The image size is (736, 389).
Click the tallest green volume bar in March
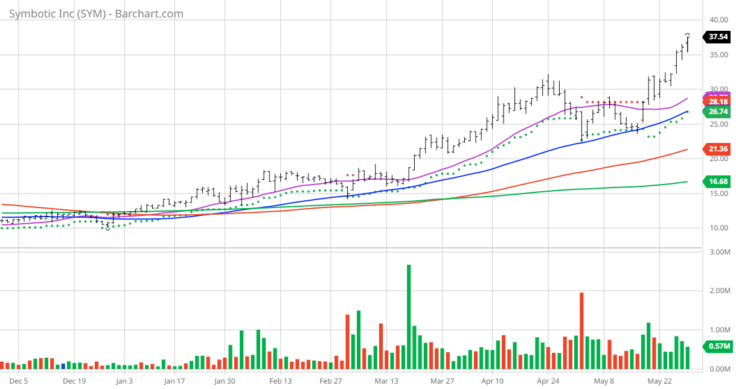tap(409, 317)
